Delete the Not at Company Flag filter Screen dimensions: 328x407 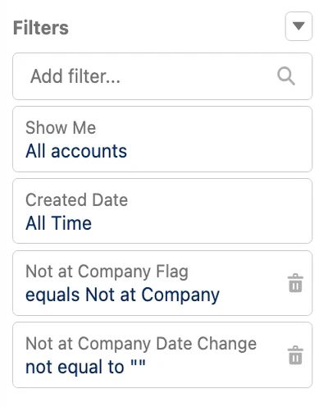(x=295, y=283)
